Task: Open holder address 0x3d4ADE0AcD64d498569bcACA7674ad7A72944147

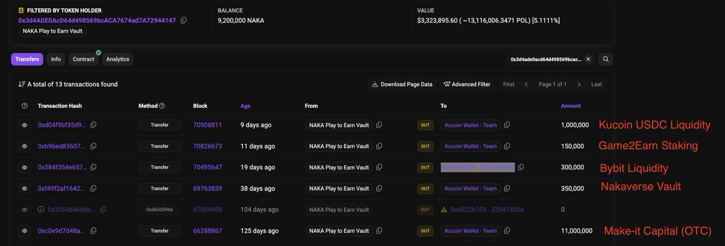Action: (97, 20)
